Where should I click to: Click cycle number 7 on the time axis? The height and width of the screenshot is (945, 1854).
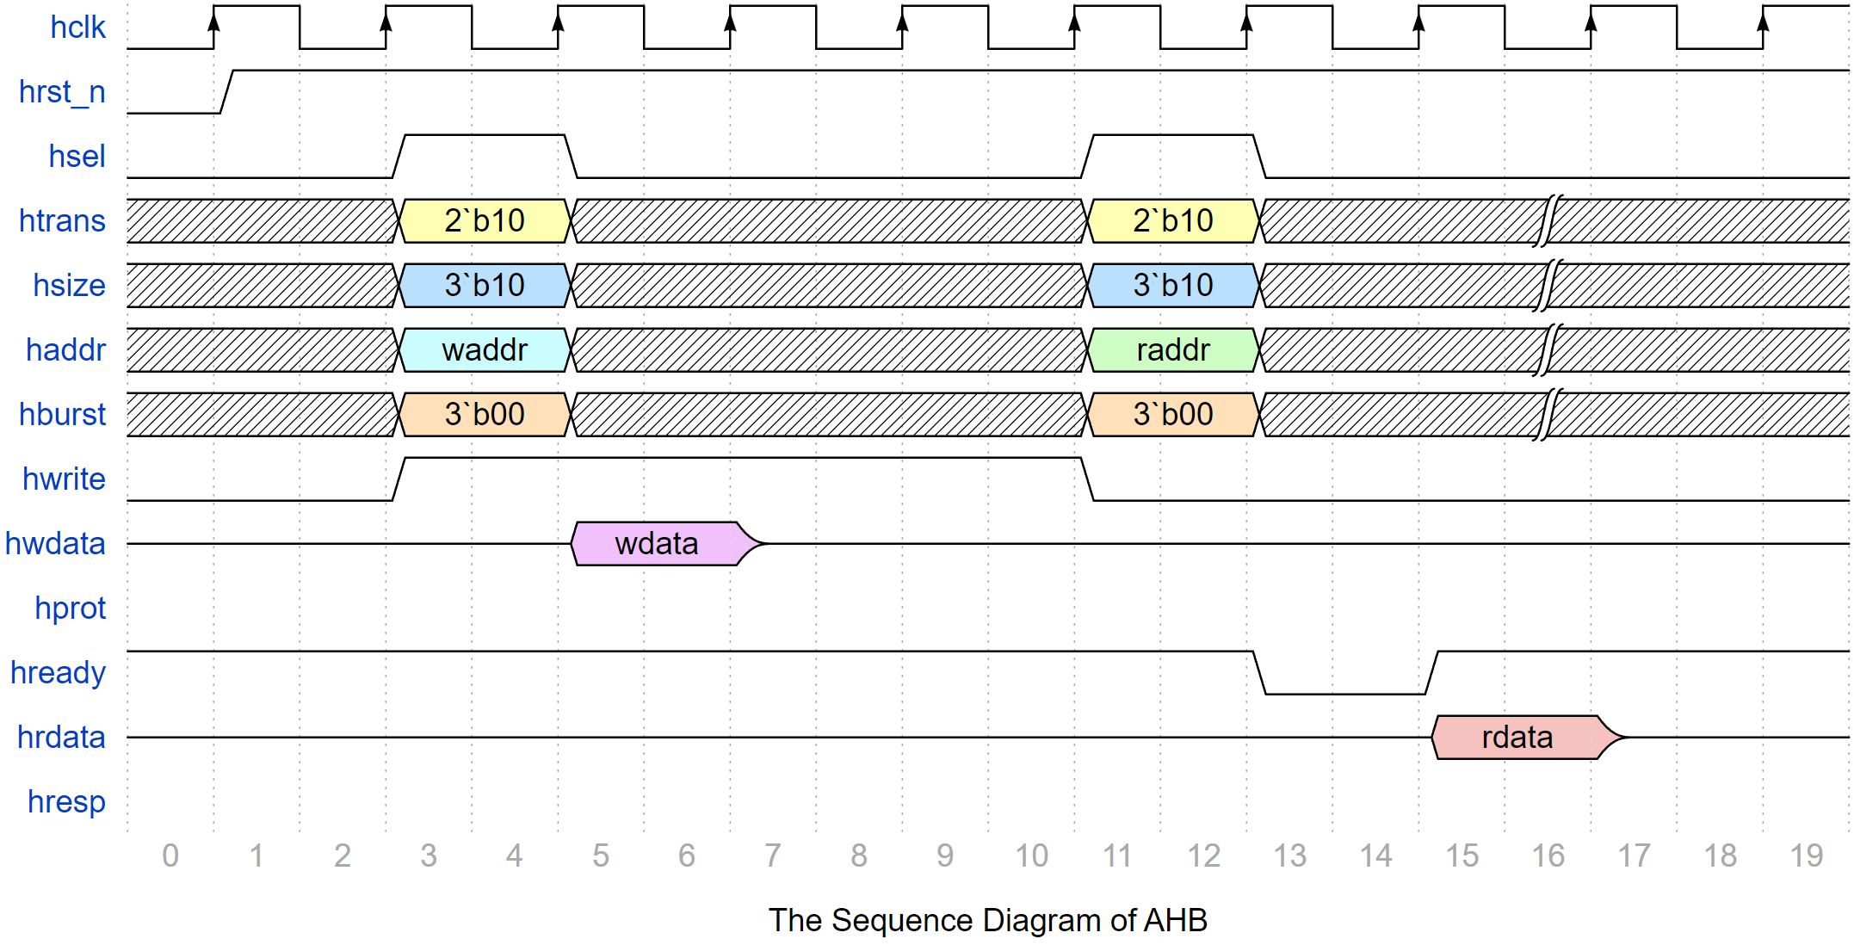click(773, 856)
